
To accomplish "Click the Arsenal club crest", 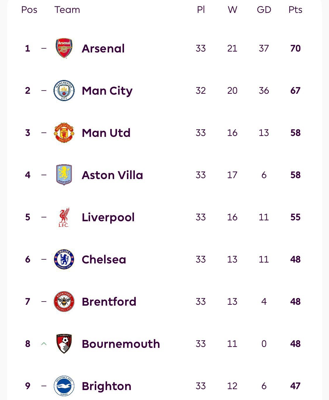I will [64, 48].
